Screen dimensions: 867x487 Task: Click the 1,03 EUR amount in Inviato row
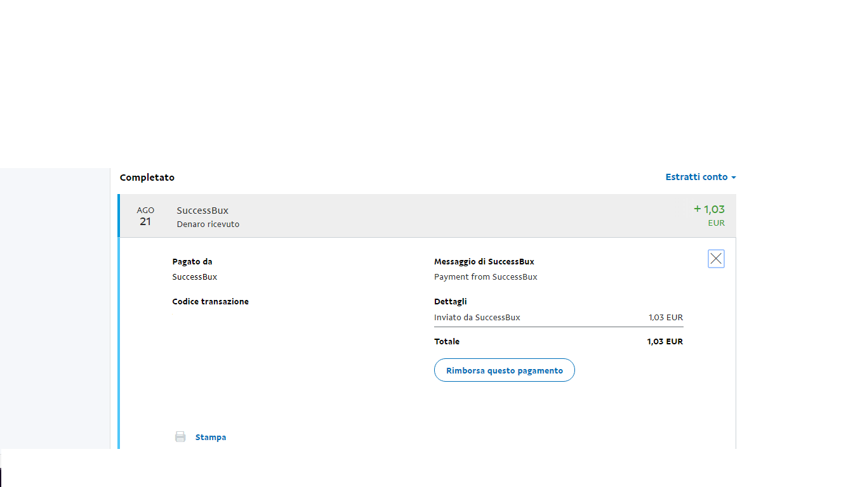point(666,318)
